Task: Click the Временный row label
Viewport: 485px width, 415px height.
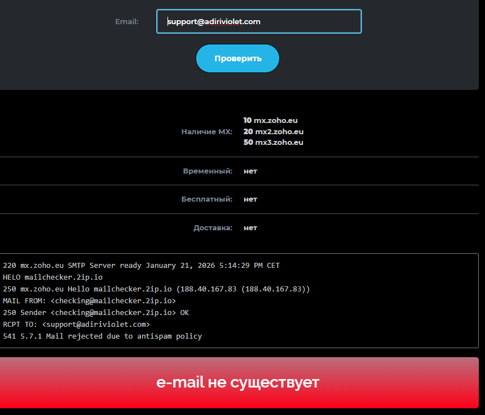Action: (207, 171)
